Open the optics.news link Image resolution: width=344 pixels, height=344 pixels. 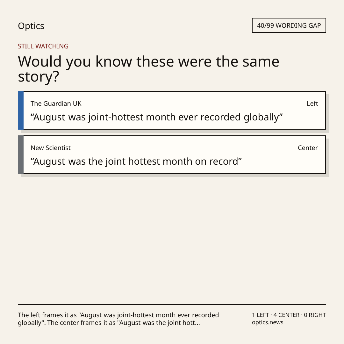pyautogui.click(x=268, y=322)
